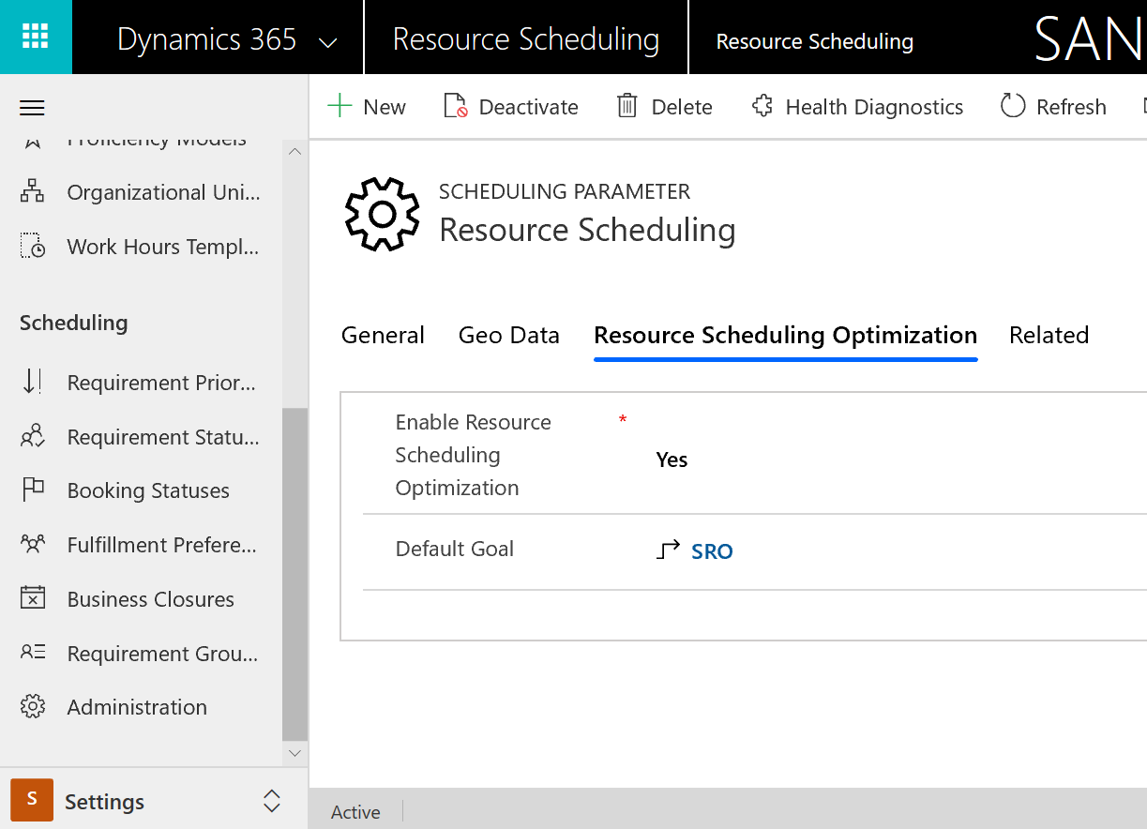1147x829 pixels.
Task: Switch to the Geo Data tab
Action: click(509, 336)
